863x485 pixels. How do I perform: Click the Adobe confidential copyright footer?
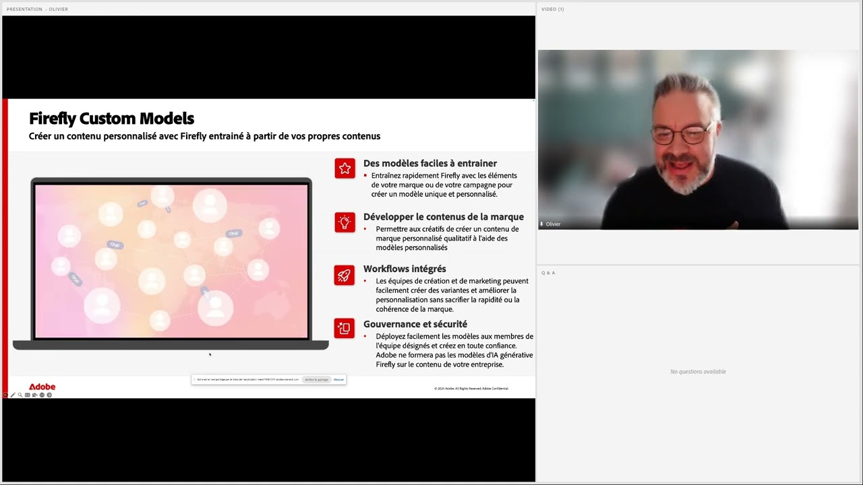(471, 389)
